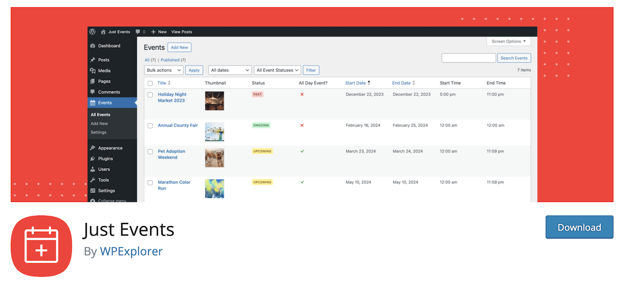
Task: Check the Annual County Fair row
Action: [x=150, y=126]
